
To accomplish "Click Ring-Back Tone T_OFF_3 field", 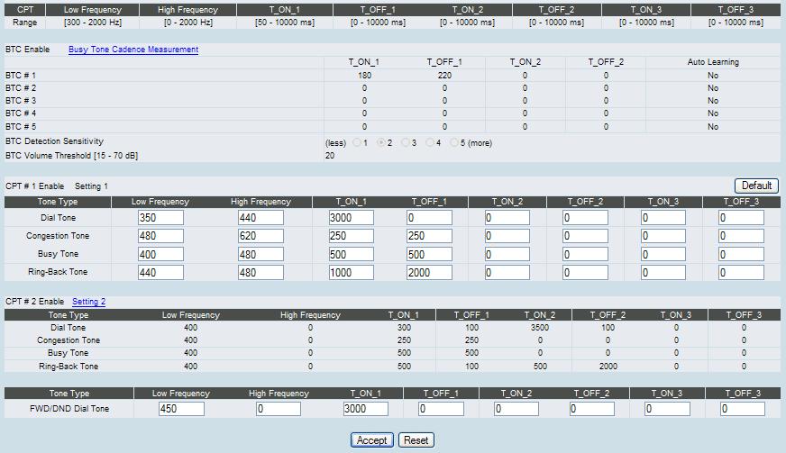I will [741, 272].
